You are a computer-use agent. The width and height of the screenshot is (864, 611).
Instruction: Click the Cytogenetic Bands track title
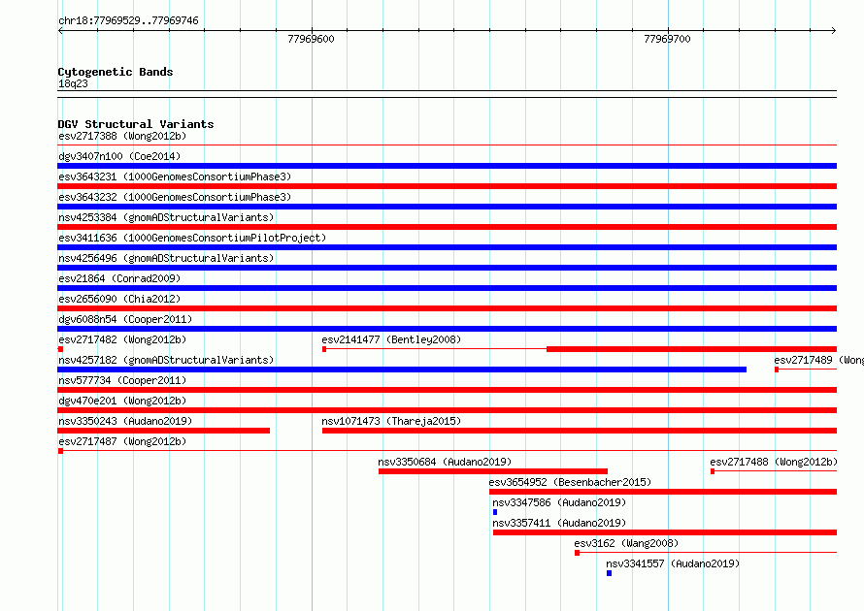pyautogui.click(x=116, y=72)
